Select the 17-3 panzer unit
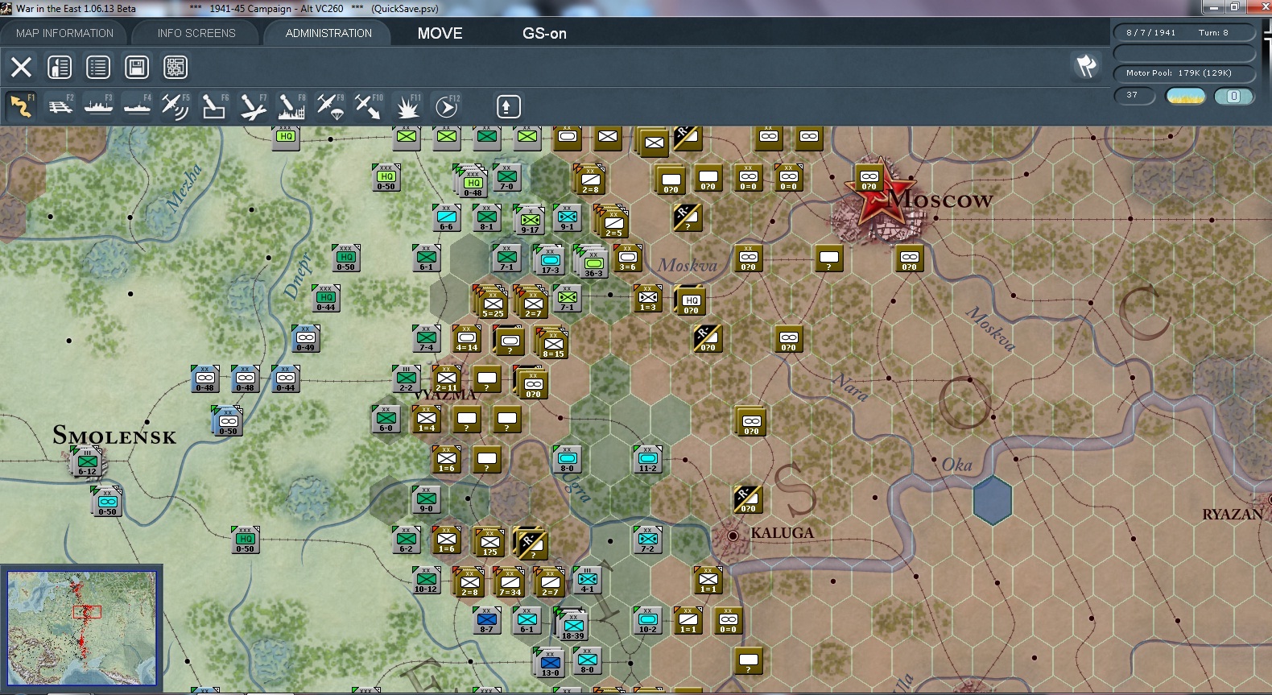This screenshot has height=695, width=1272. coord(551,260)
